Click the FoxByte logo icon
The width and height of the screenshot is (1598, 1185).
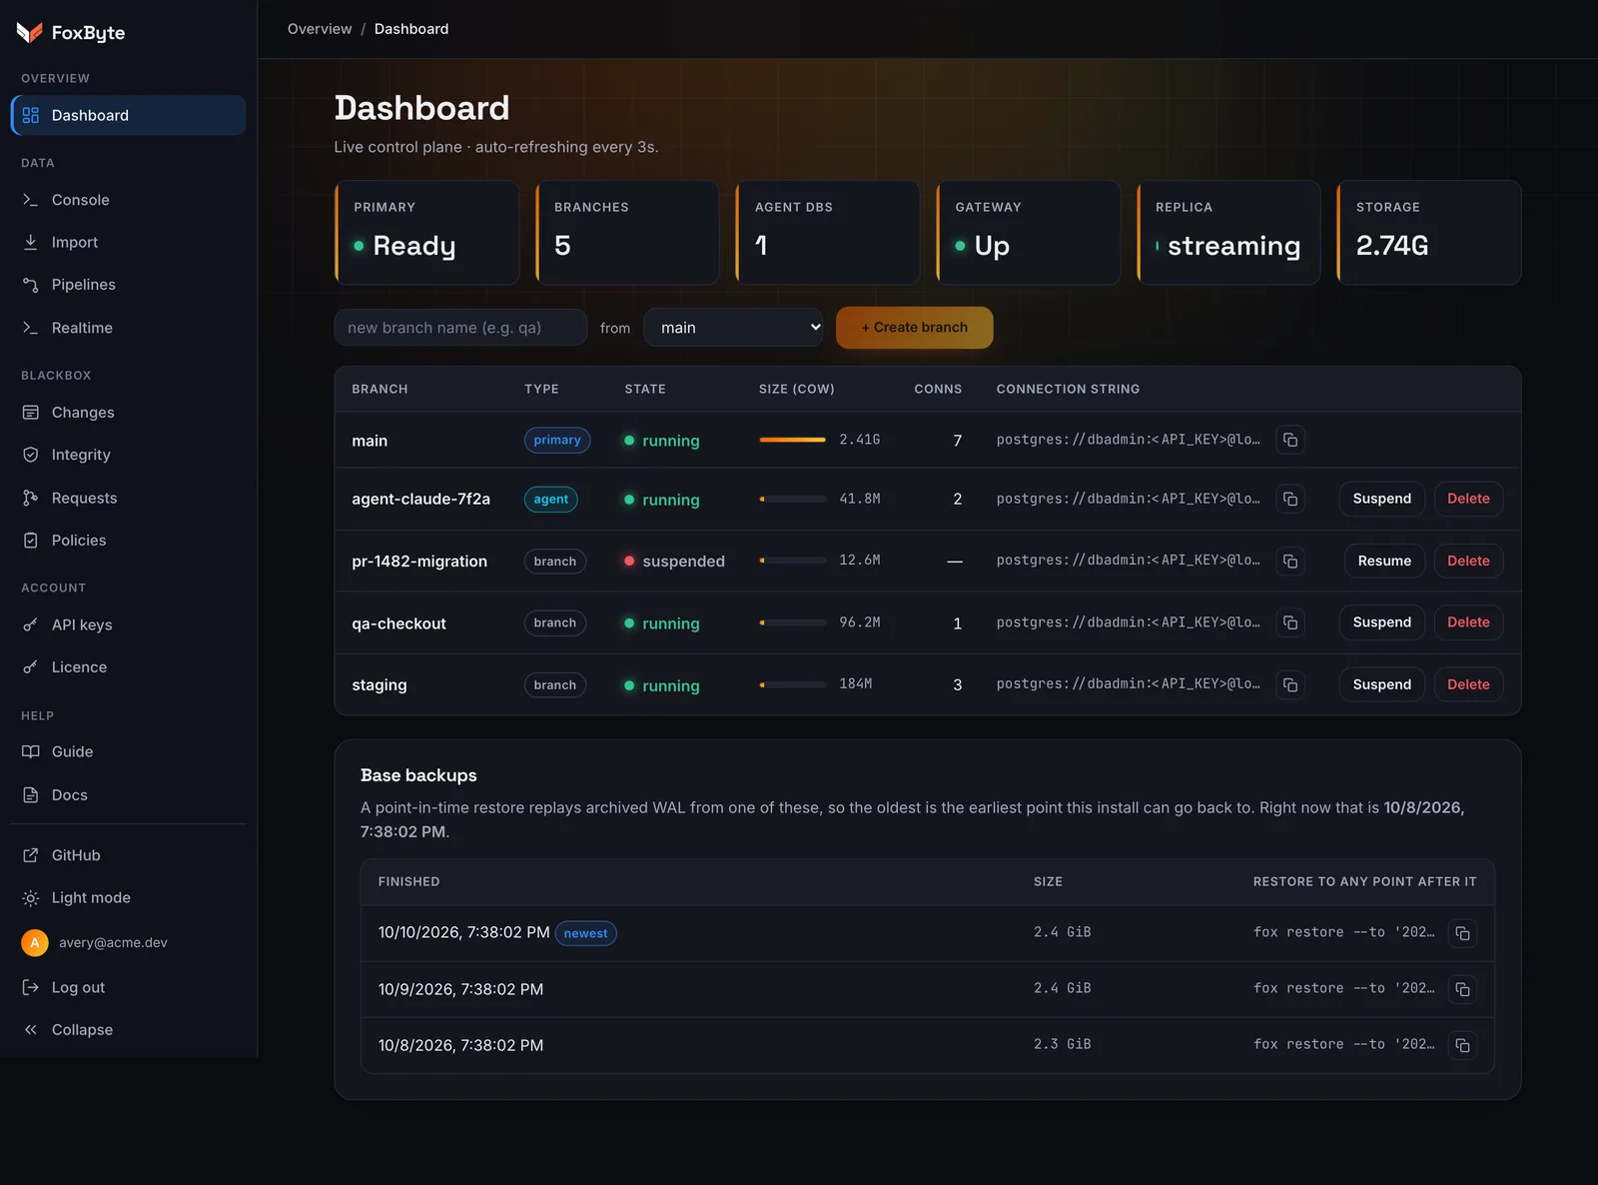coord(29,33)
